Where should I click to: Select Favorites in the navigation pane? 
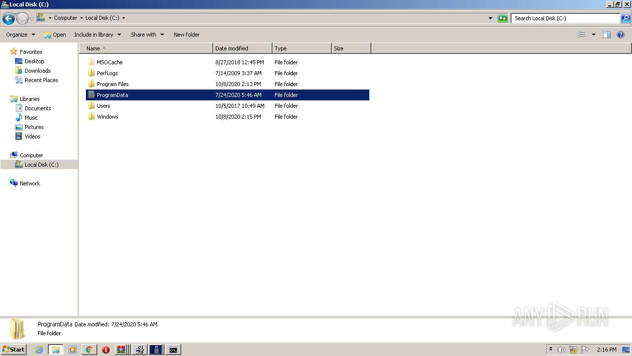click(x=31, y=52)
